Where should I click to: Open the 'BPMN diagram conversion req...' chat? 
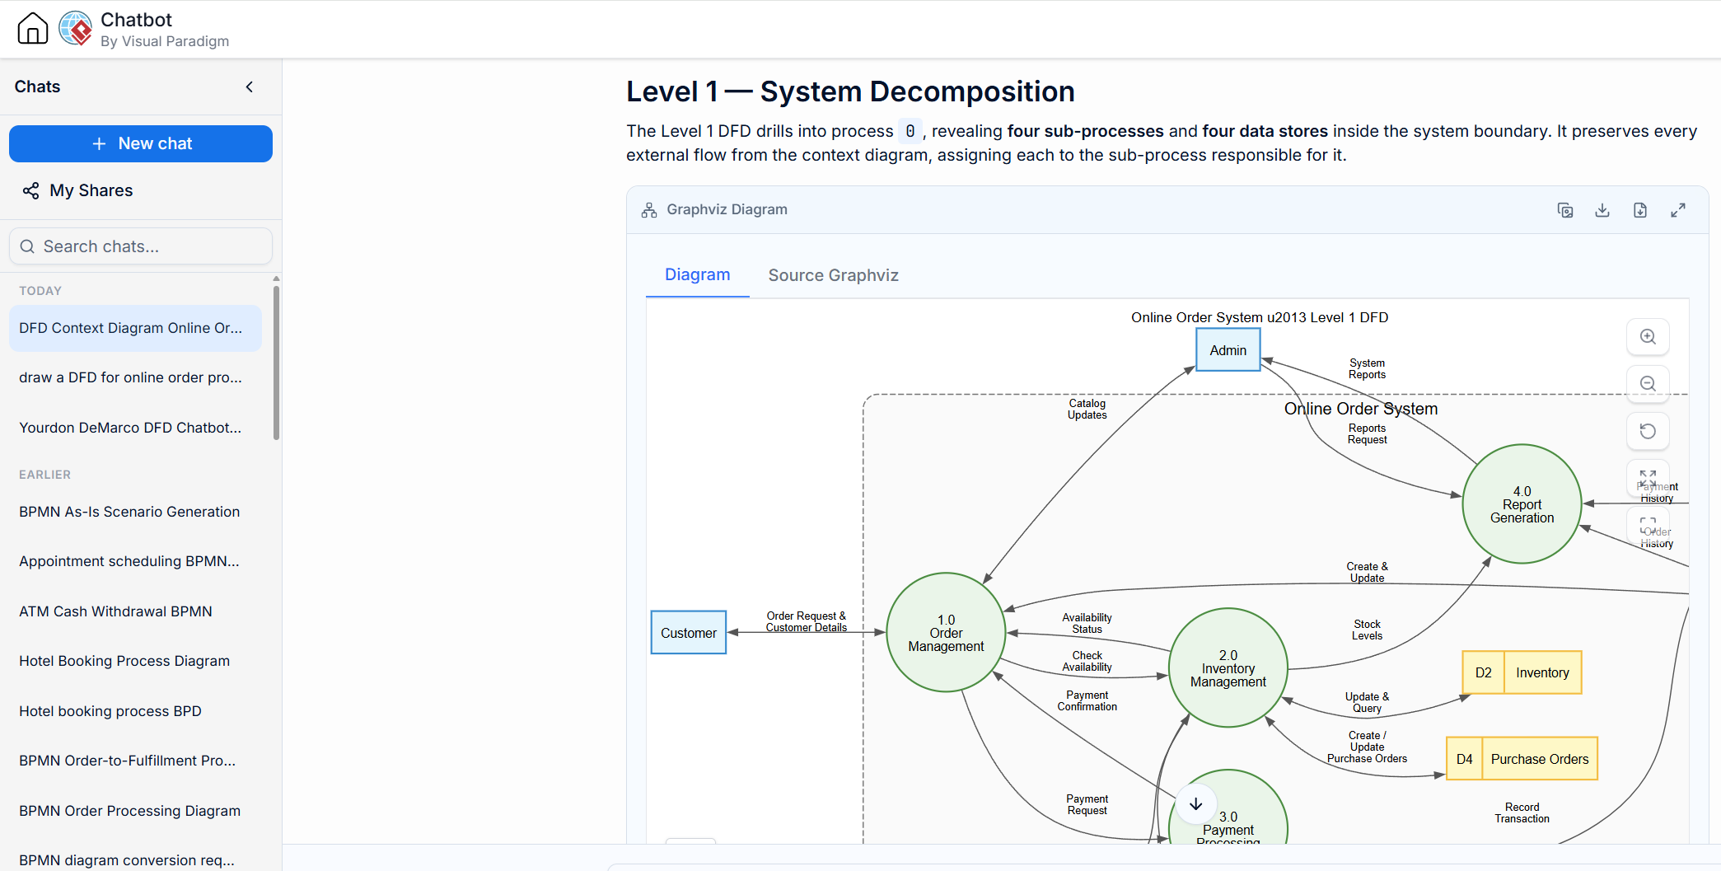coord(135,858)
